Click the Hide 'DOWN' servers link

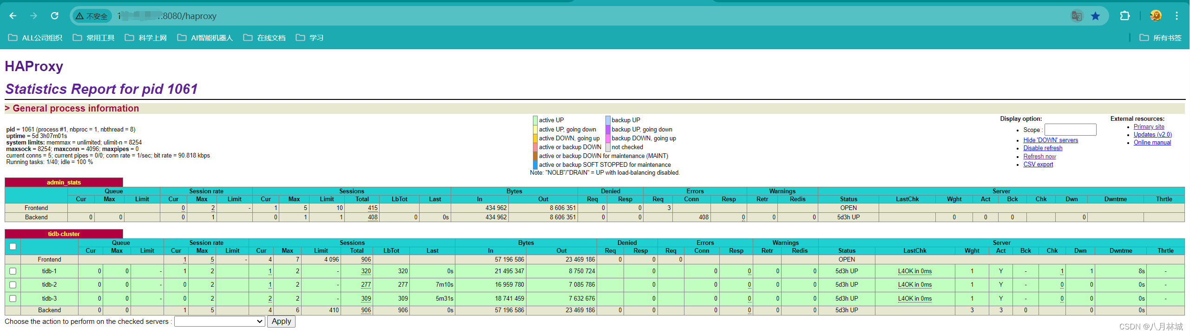1051,140
